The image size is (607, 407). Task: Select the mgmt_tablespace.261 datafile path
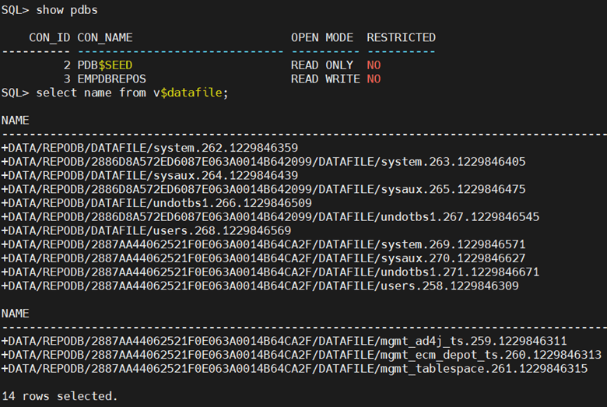294,369
